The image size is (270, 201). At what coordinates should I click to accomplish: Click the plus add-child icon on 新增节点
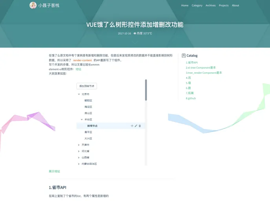pos(132,126)
